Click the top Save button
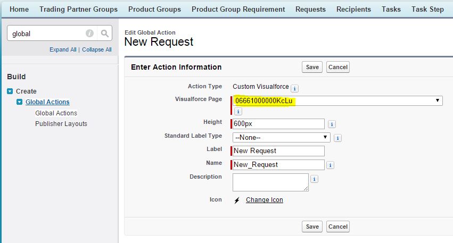The image size is (453, 243). pyautogui.click(x=312, y=67)
